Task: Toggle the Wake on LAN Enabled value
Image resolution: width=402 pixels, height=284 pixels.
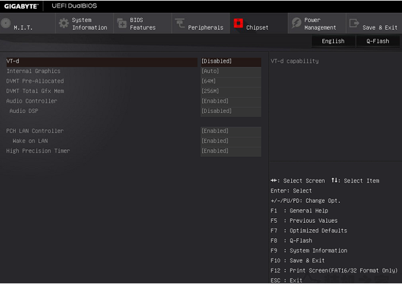Action: pyautogui.click(x=230, y=141)
